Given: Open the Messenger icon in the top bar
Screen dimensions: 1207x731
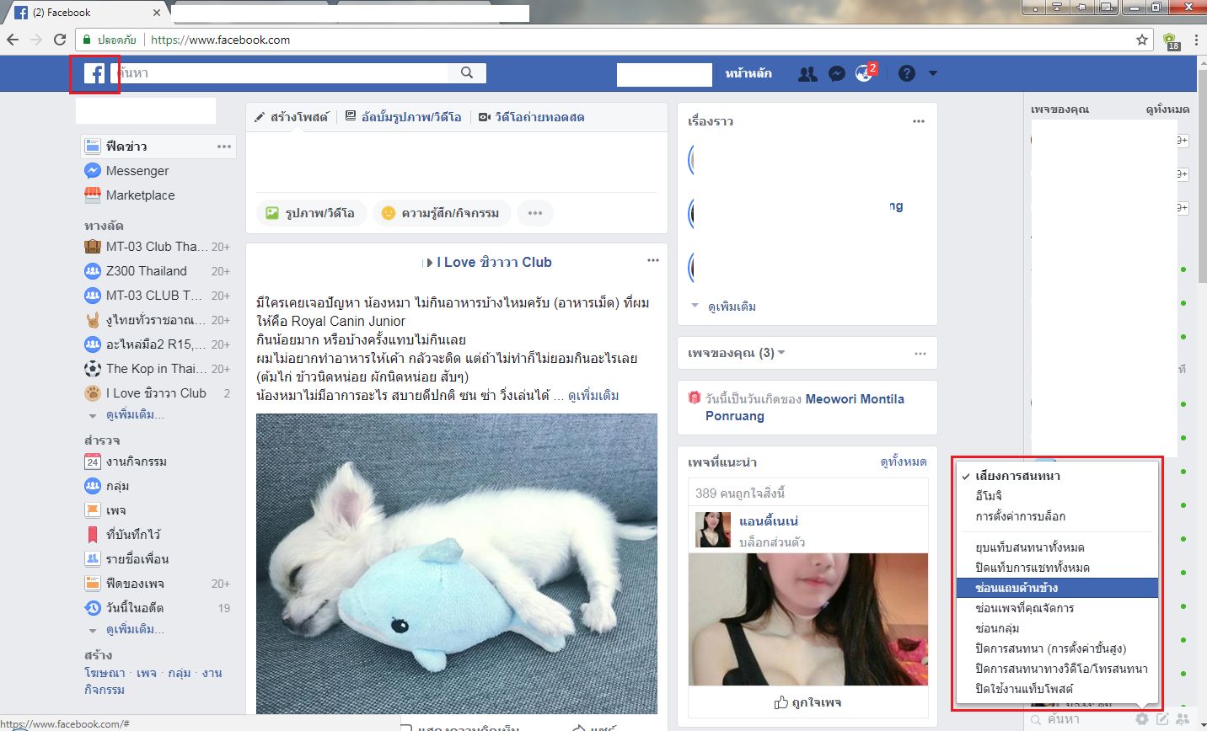Looking at the screenshot, I should coord(836,74).
